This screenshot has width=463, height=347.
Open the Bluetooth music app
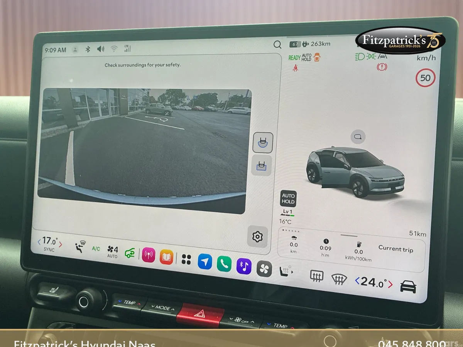[x=244, y=266]
